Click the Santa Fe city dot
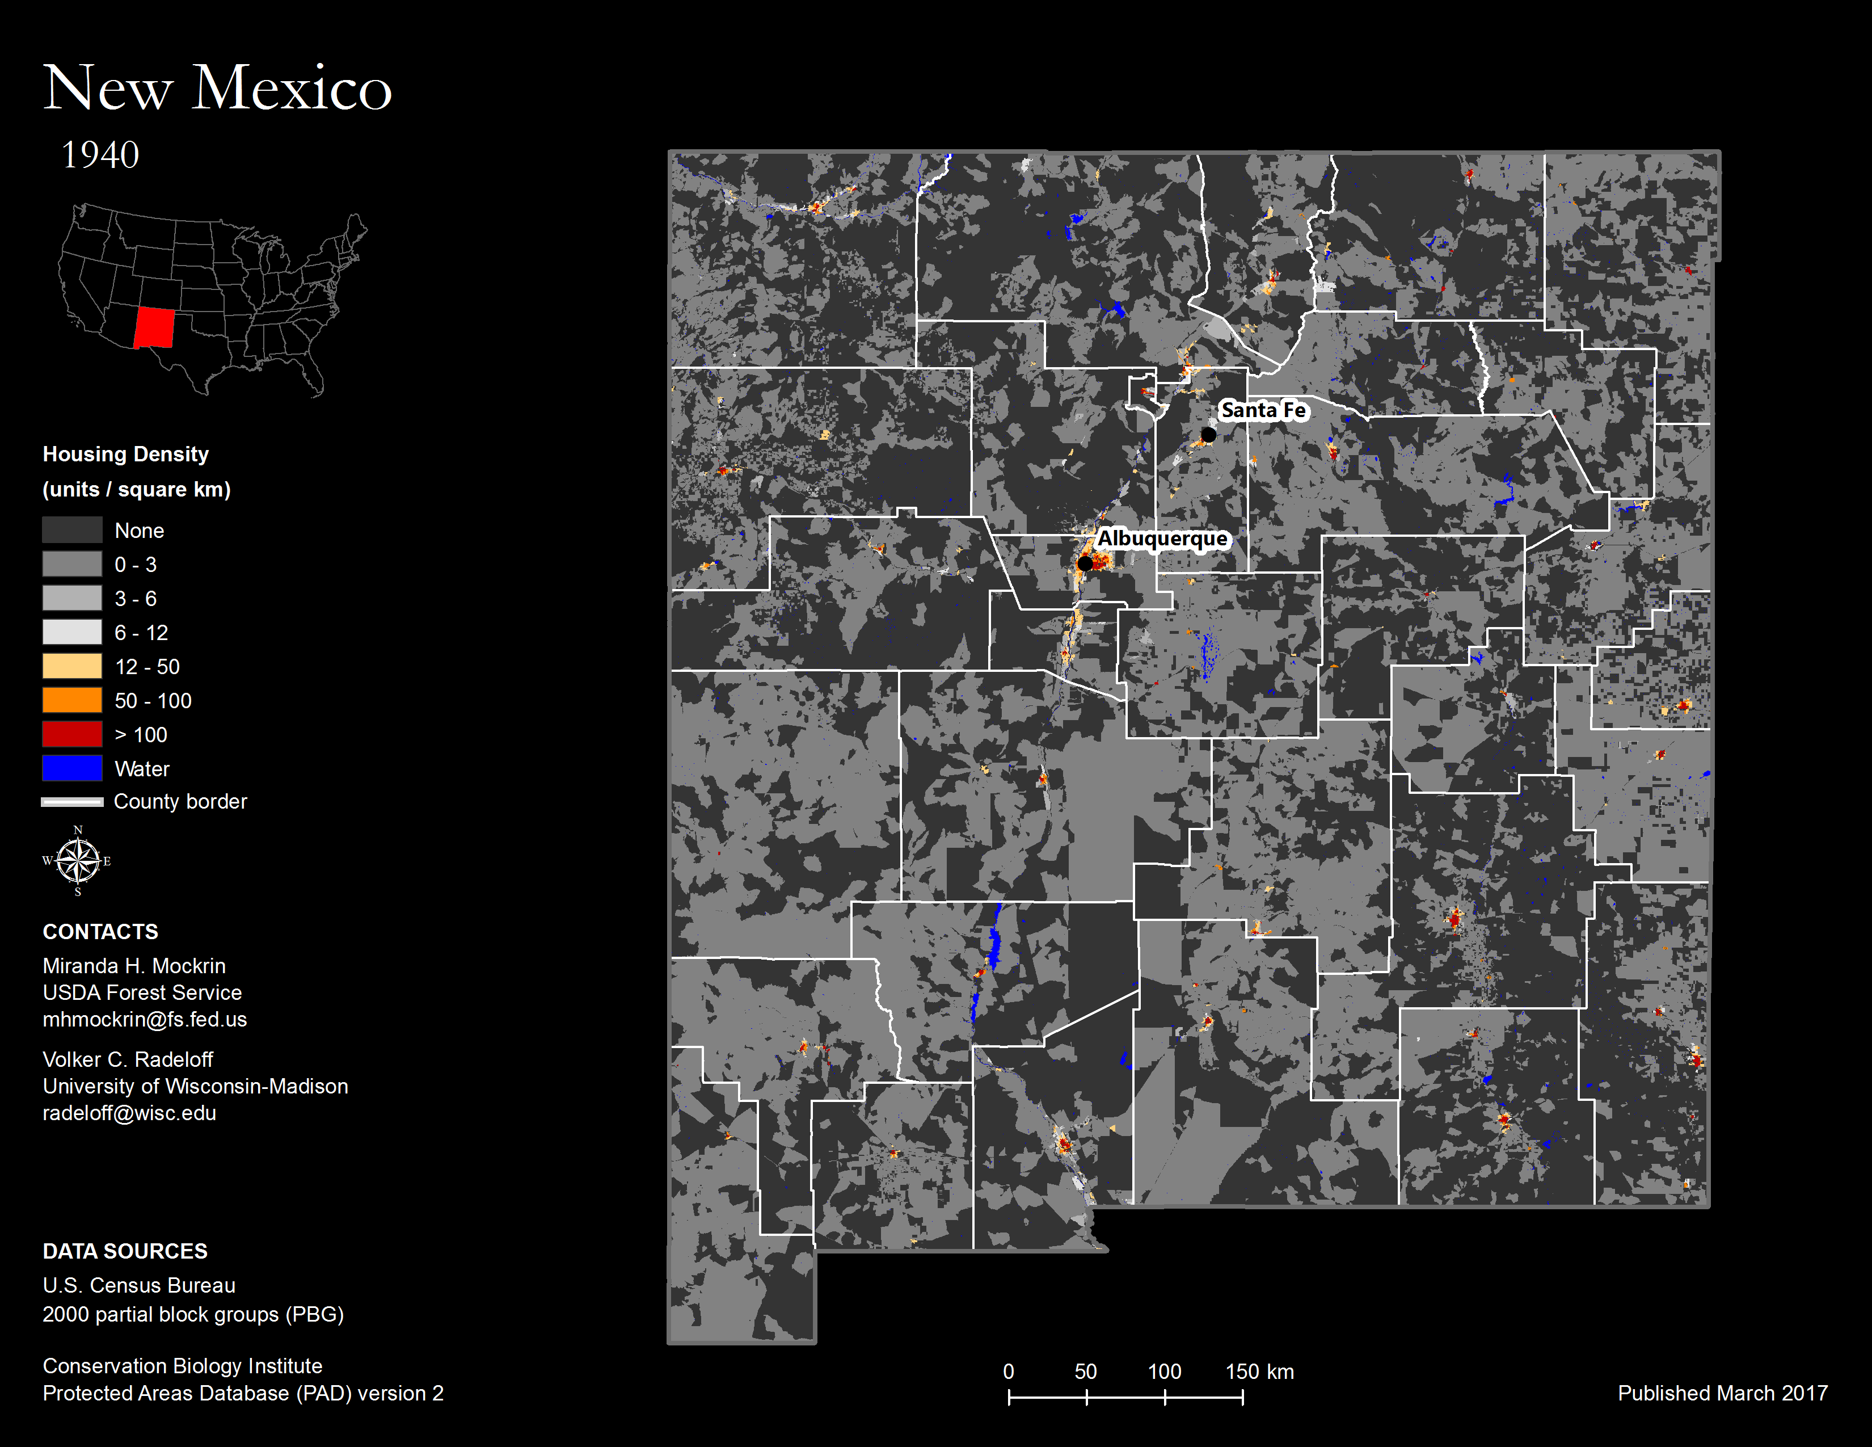This screenshot has width=1872, height=1447. [1208, 435]
